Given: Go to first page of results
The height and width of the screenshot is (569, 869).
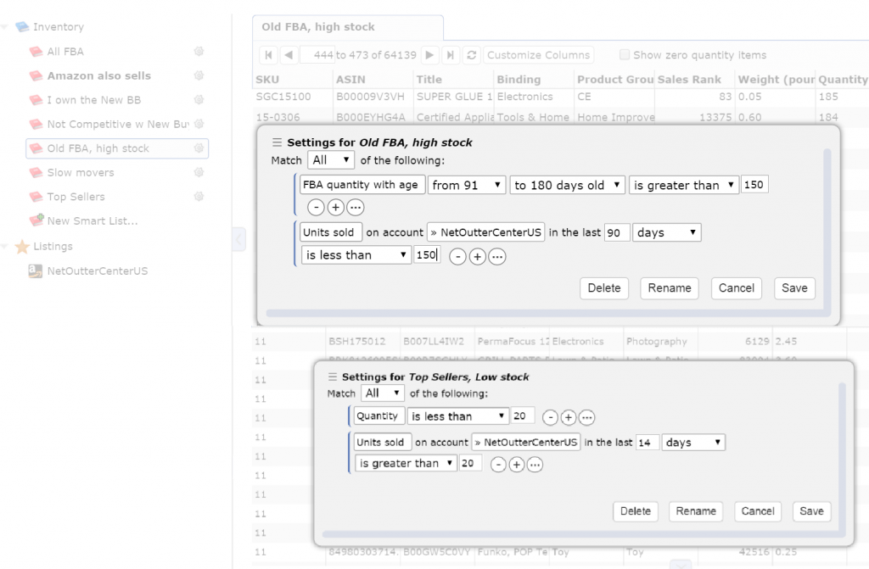Looking at the screenshot, I should point(269,55).
